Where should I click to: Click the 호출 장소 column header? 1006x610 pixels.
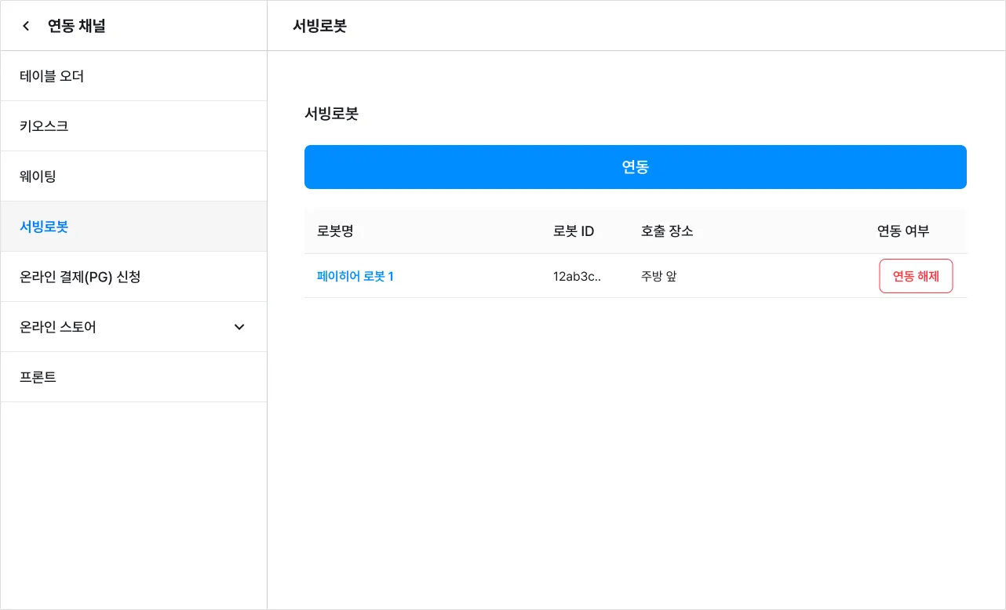pyautogui.click(x=667, y=231)
